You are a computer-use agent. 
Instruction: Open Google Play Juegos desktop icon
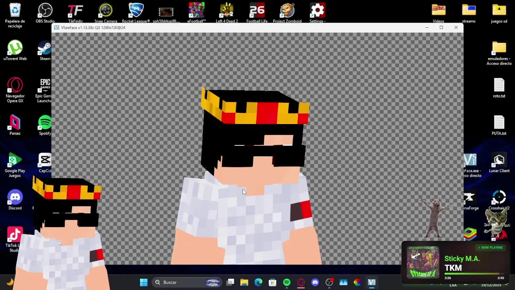[x=15, y=166]
